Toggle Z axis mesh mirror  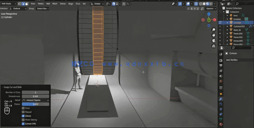tap(198, 9)
